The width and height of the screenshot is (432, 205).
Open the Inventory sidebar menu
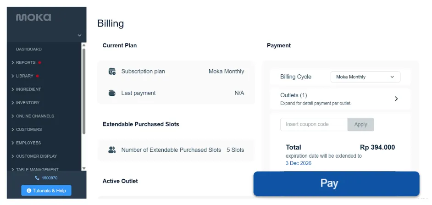coord(28,103)
